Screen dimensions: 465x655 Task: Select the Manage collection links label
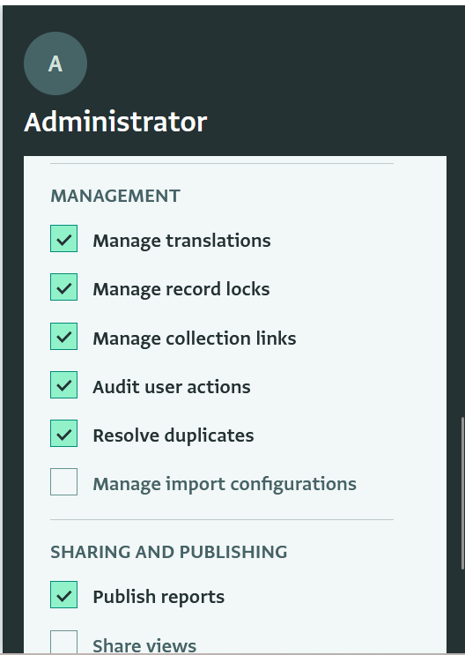[195, 339]
